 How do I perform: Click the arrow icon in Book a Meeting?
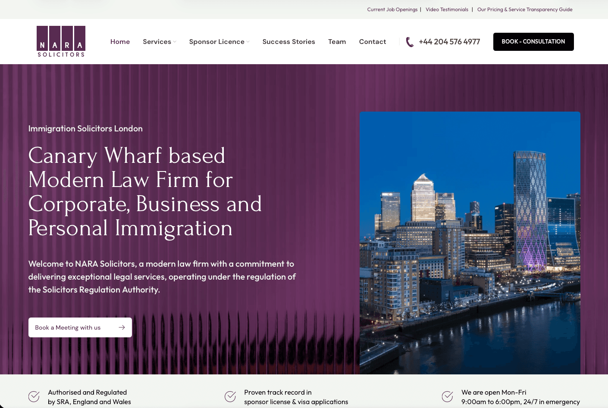[122, 327]
